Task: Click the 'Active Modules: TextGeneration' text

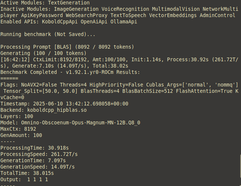Action: pyautogui.click(x=45, y=3)
